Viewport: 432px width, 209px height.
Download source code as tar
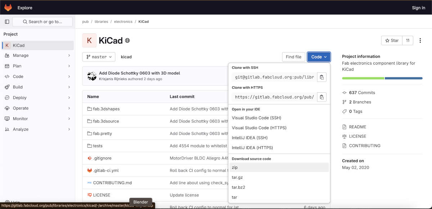pyautogui.click(x=279, y=197)
